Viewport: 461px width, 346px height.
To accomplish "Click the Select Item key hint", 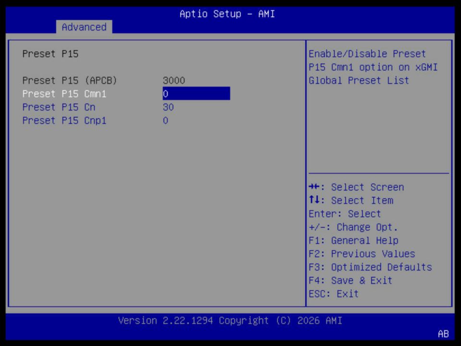I will [351, 200].
